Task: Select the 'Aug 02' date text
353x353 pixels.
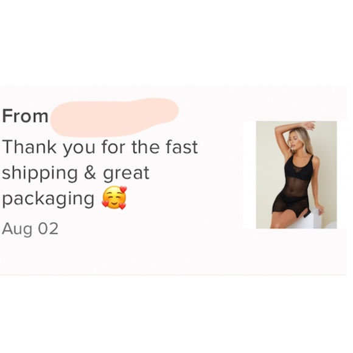Action: click(x=30, y=229)
